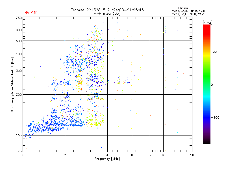This screenshot has width=226, height=169.
Task: Click the 'Phases' statistics heading
Action: [x=183, y=8]
